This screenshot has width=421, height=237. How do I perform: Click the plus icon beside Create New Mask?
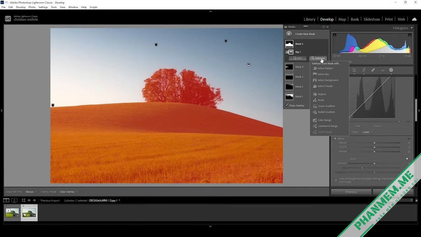(x=289, y=34)
